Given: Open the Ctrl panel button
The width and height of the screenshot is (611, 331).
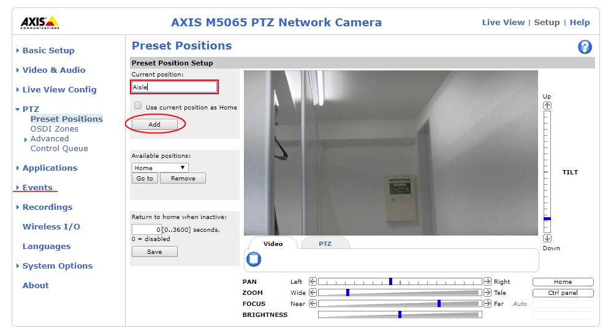Looking at the screenshot, I should (x=563, y=293).
